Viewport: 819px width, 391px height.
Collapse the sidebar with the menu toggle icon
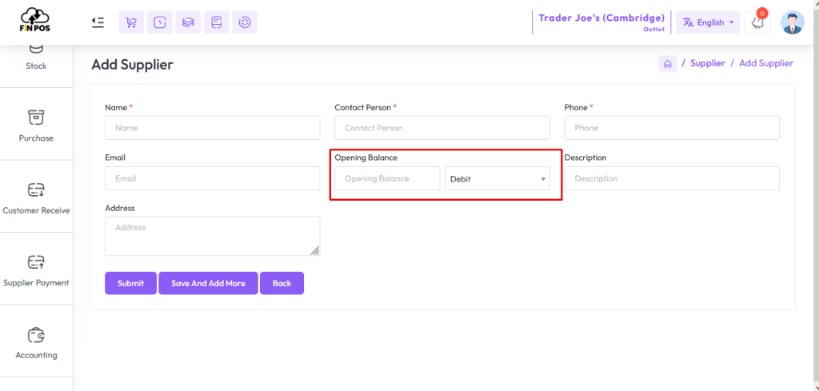pos(98,22)
